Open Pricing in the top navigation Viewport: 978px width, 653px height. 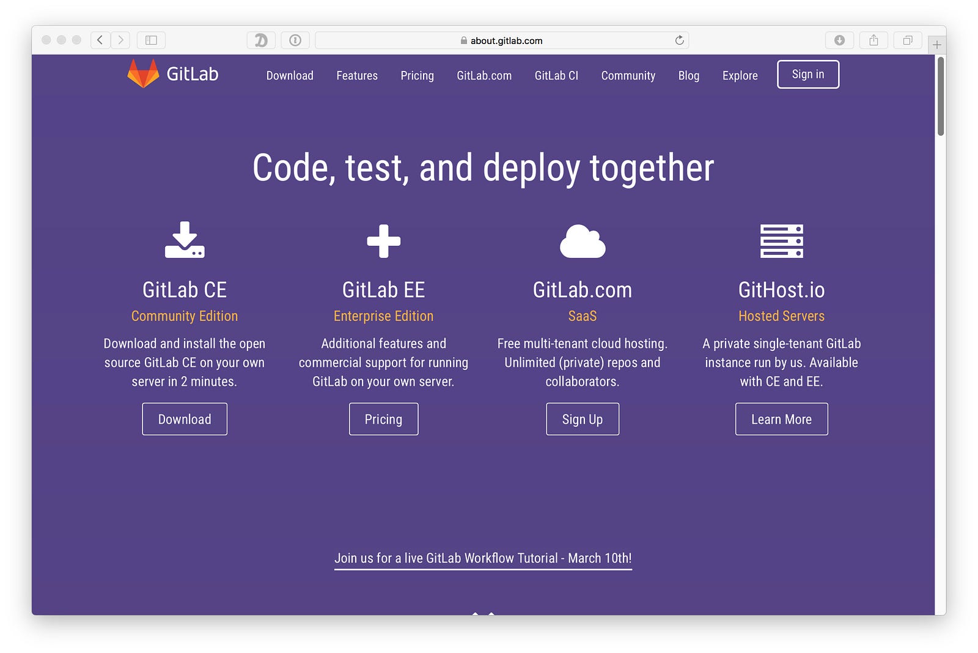417,75
